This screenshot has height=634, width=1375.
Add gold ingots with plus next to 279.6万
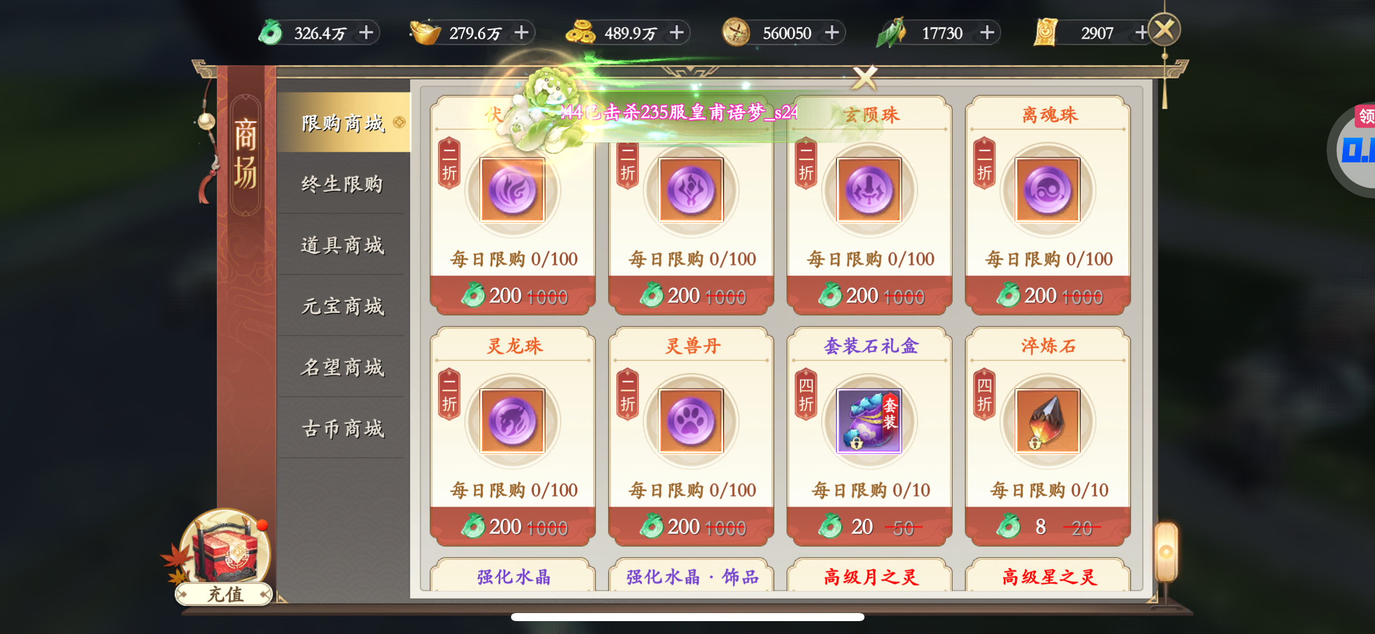coord(521,33)
